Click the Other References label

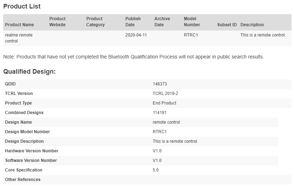pyautogui.click(x=22, y=179)
